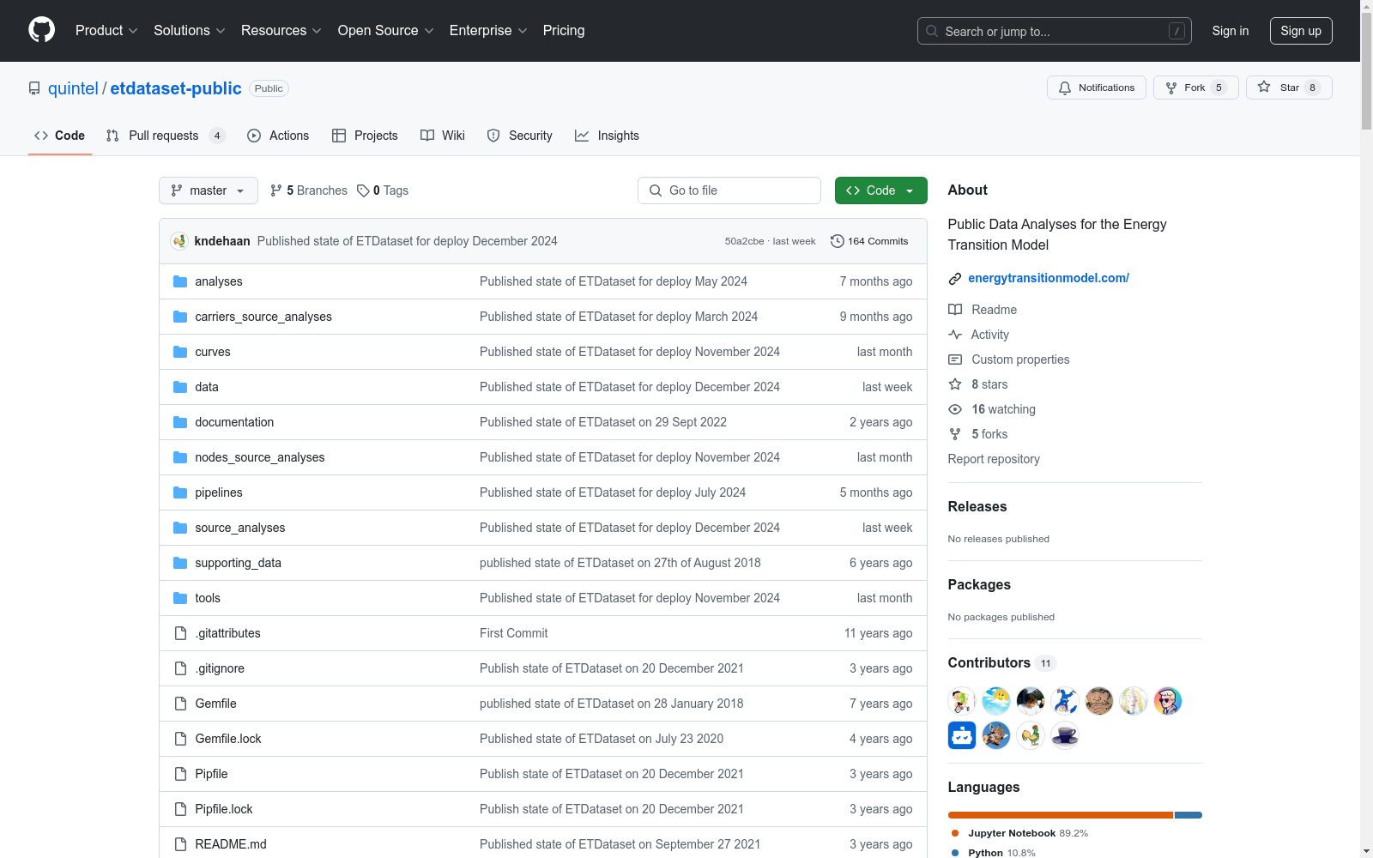The image size is (1373, 858).
Task: Click the Jupyter Notebook orange language bar
Action: pos(1061,815)
